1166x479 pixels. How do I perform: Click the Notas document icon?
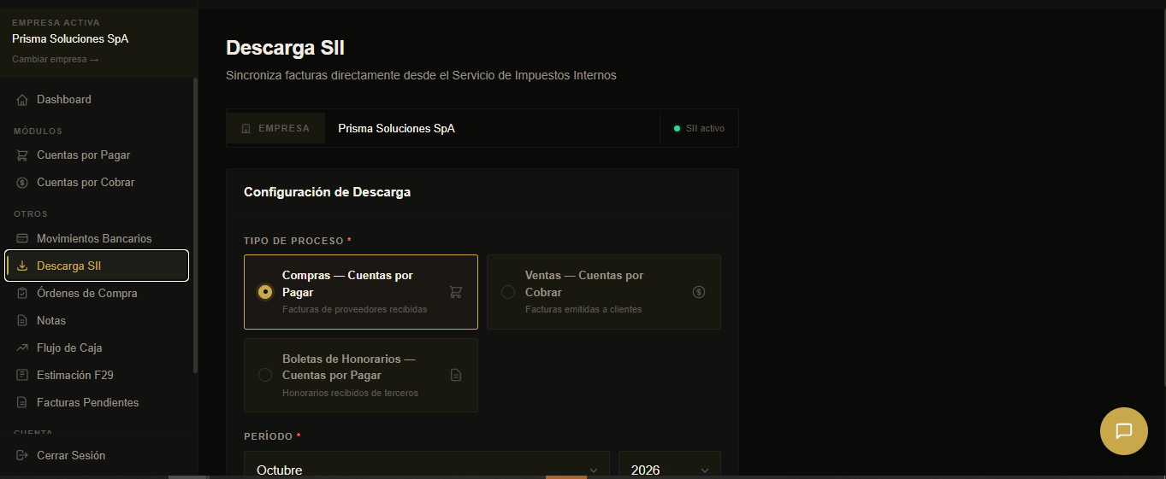click(x=22, y=320)
